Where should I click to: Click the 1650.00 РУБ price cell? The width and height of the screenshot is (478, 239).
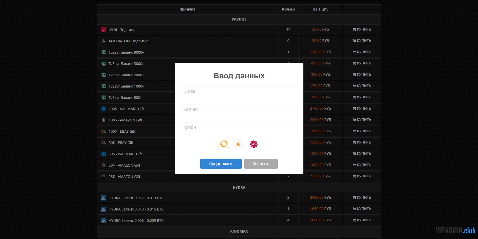click(x=320, y=209)
